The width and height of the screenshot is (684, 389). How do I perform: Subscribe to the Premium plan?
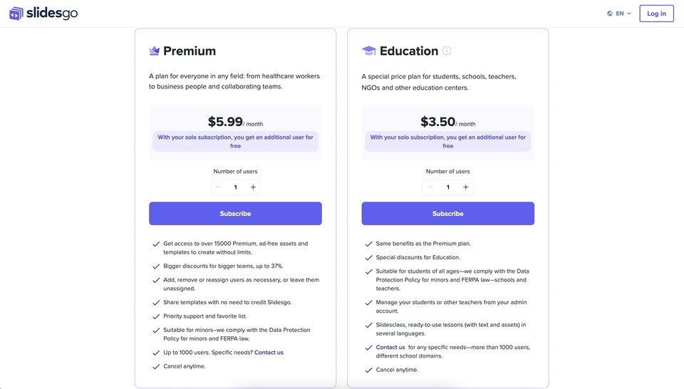tap(236, 214)
